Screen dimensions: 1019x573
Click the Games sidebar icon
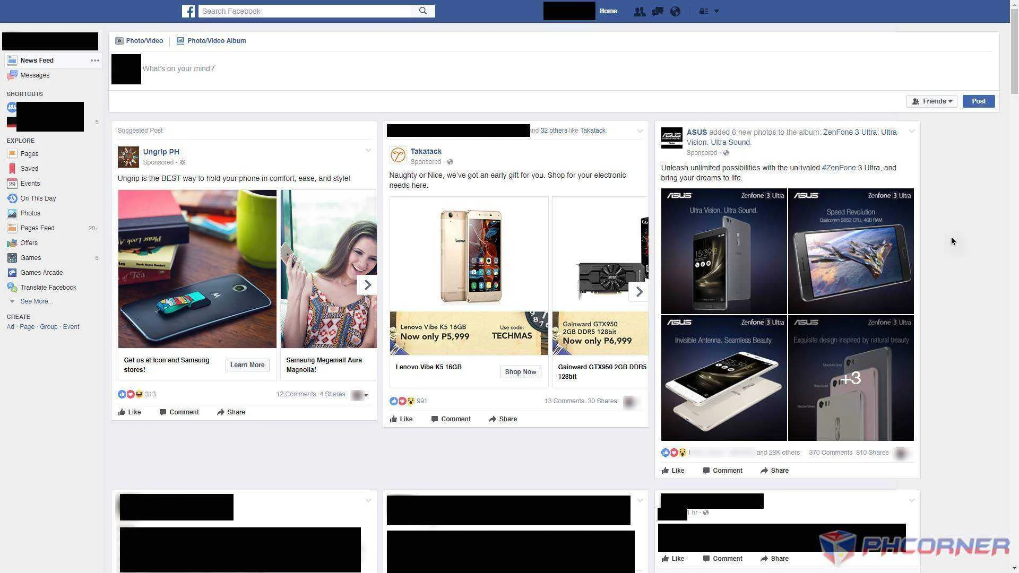pos(12,258)
